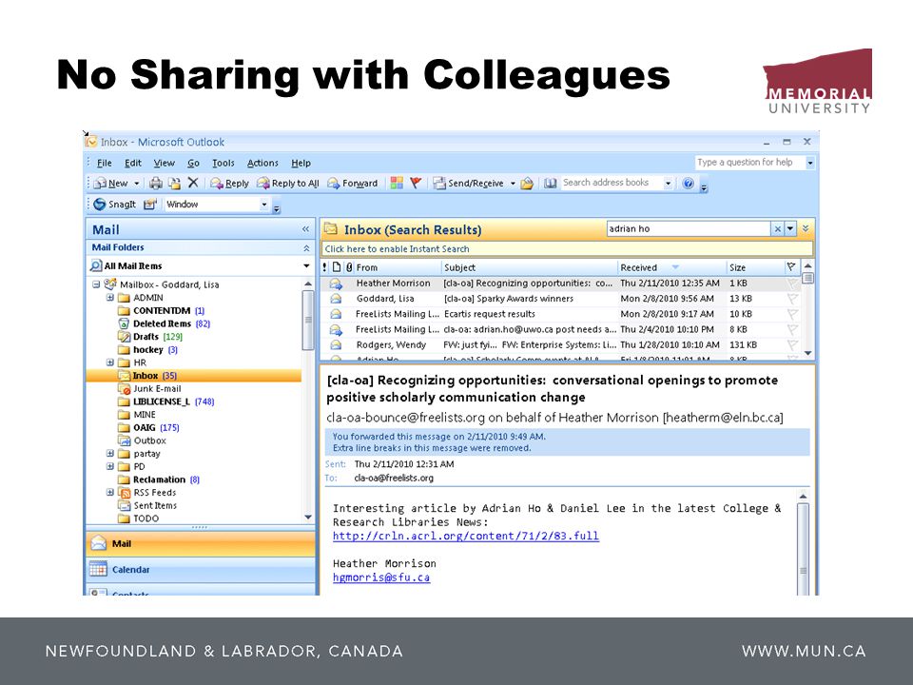
Task: Switch to Calendar in navigation pane
Action: [x=201, y=570]
